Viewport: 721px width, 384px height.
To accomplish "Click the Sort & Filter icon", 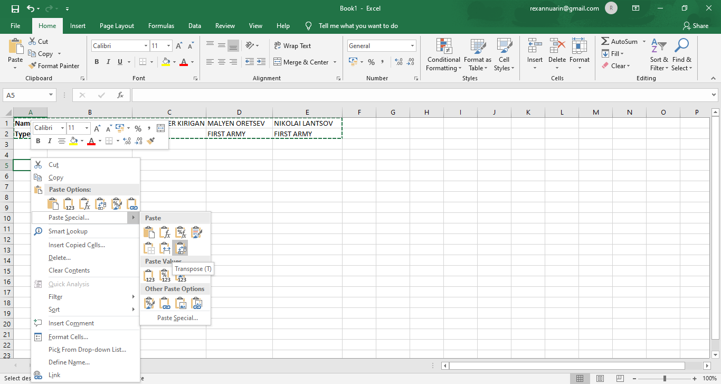I will [x=659, y=54].
